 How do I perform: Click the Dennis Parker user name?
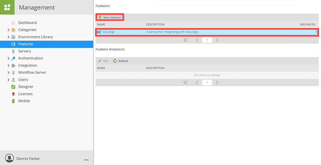[28, 159]
